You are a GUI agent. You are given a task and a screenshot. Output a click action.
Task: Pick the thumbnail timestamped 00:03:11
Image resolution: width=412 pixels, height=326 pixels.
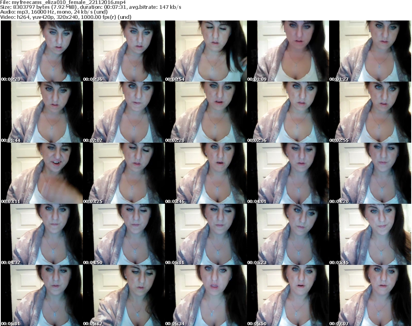[42, 173]
